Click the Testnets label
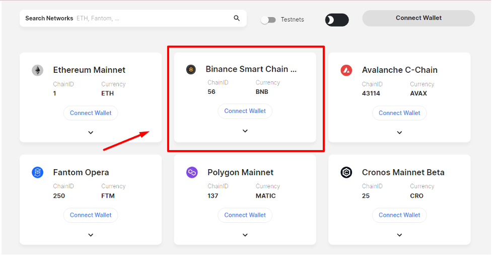The width and height of the screenshot is (492, 255). [293, 20]
